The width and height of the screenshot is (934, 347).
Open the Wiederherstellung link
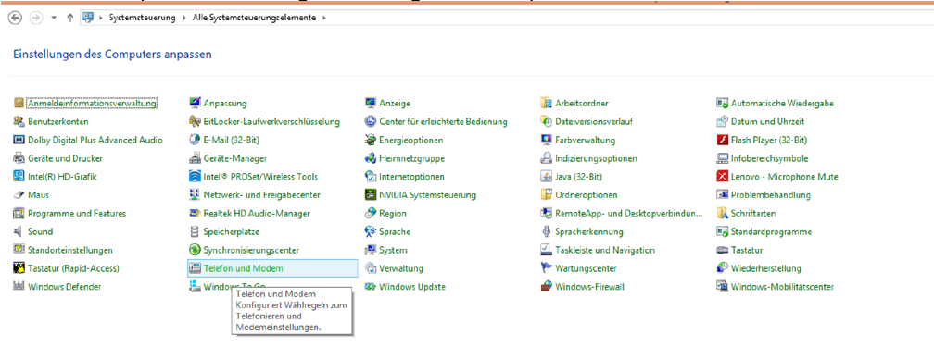coord(766,268)
